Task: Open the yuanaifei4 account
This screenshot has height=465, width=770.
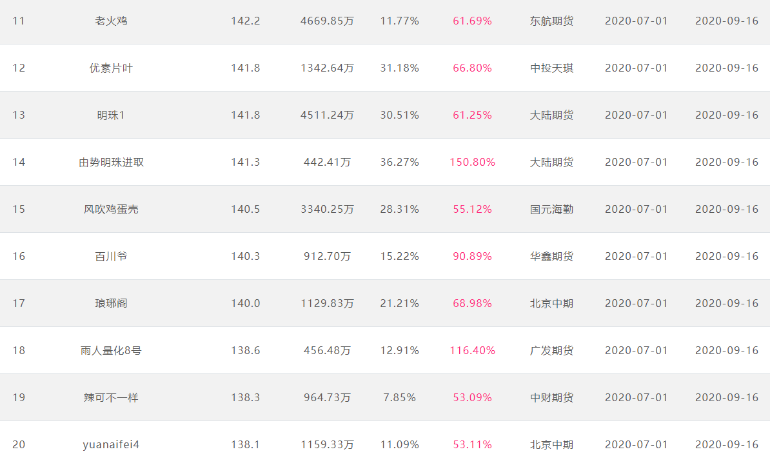Action: coord(111,445)
